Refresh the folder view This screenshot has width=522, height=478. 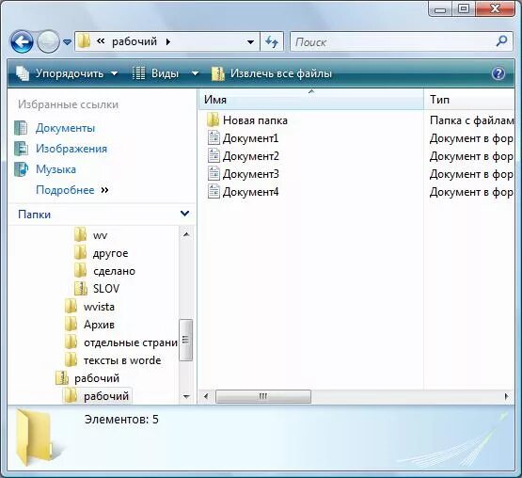272,42
